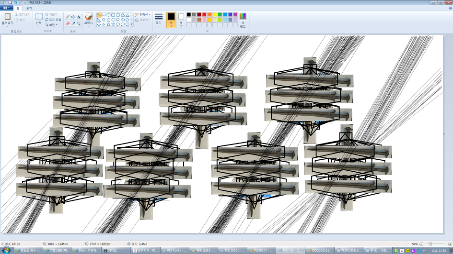This screenshot has width=453, height=254.
Task: Open the 회전 rotate dropdown
Action: tap(52, 25)
